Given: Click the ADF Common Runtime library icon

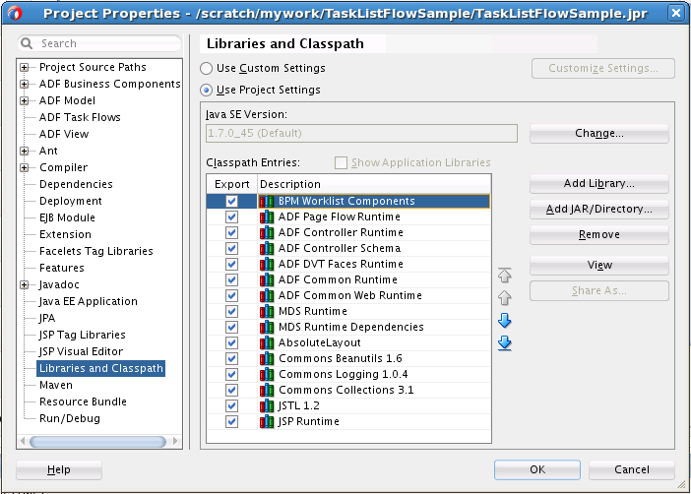Looking at the screenshot, I should (267, 279).
